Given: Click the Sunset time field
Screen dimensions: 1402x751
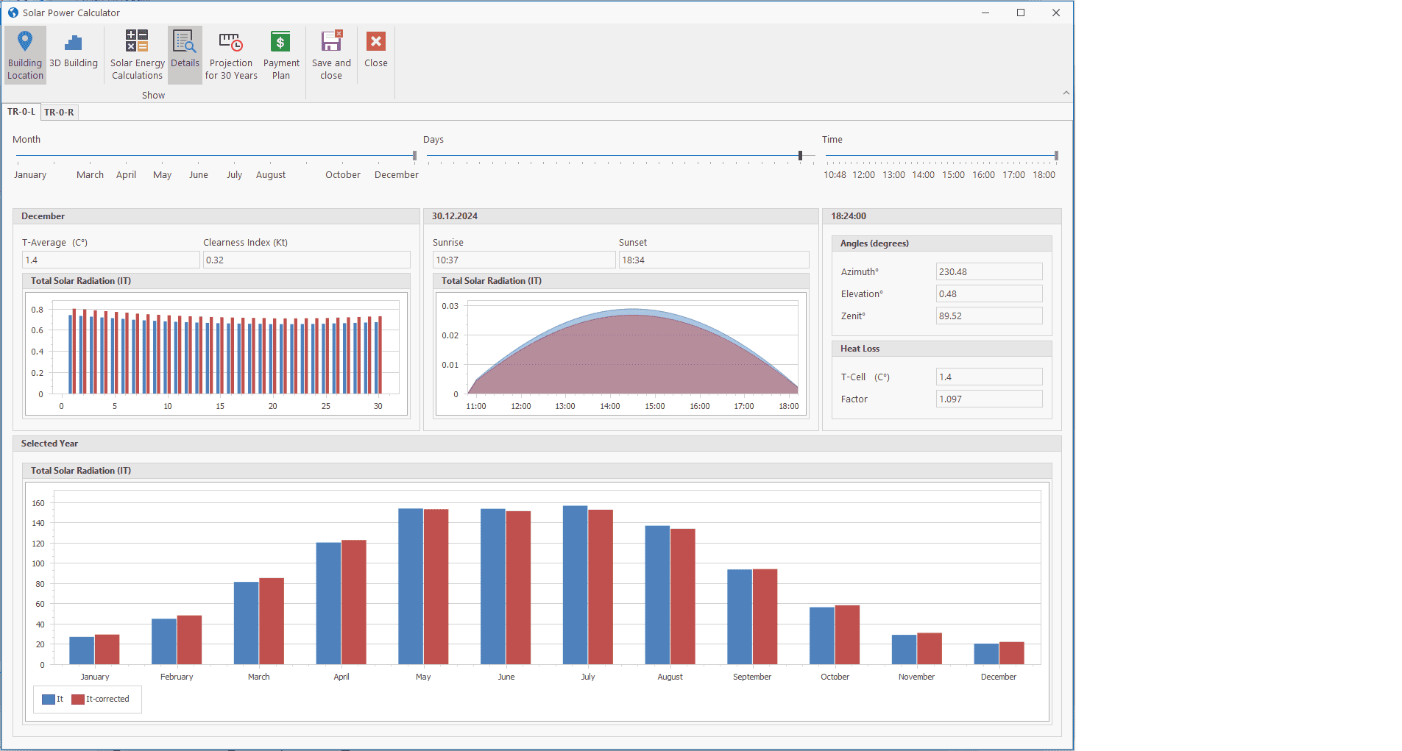Looking at the screenshot, I should click(x=713, y=260).
